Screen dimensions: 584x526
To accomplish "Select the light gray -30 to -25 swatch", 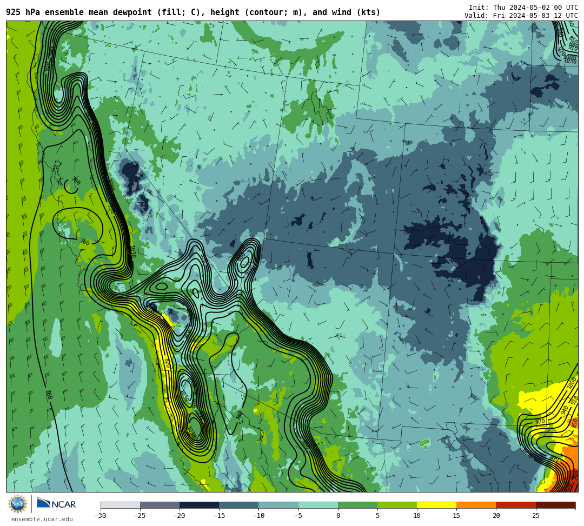I will point(120,505).
